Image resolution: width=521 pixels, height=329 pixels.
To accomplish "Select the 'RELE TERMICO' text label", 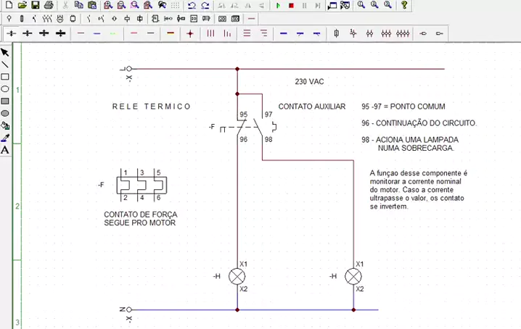I will tap(152, 107).
